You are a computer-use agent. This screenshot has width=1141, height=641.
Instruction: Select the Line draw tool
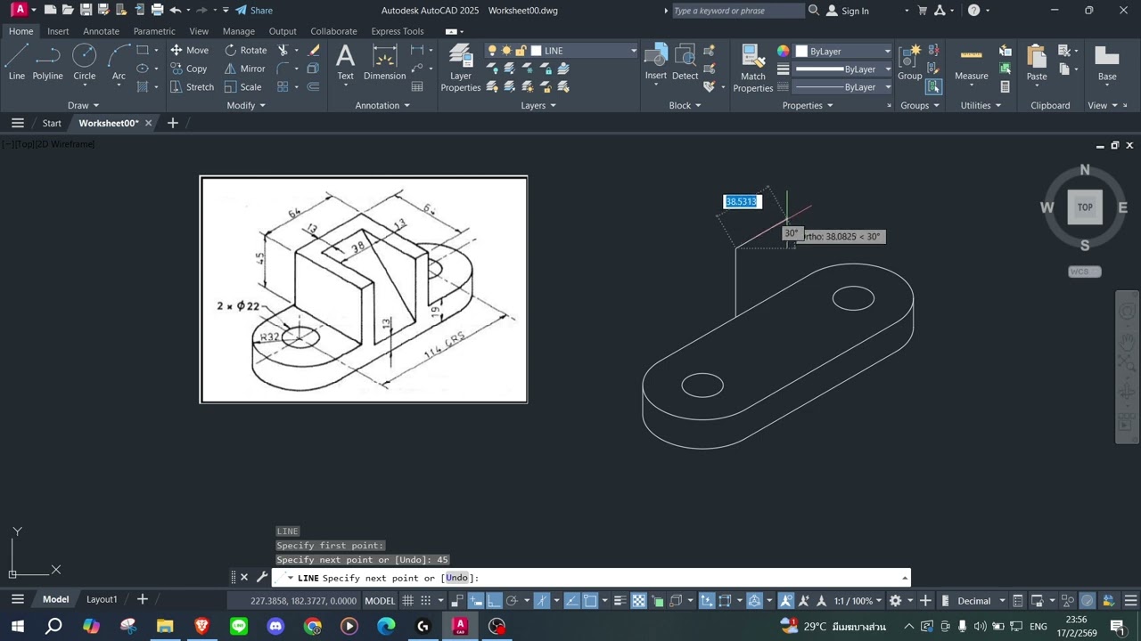pyautogui.click(x=16, y=62)
